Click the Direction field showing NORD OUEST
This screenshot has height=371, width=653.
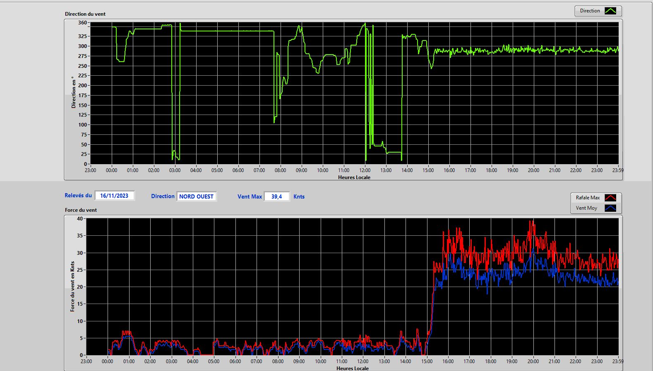(x=197, y=196)
